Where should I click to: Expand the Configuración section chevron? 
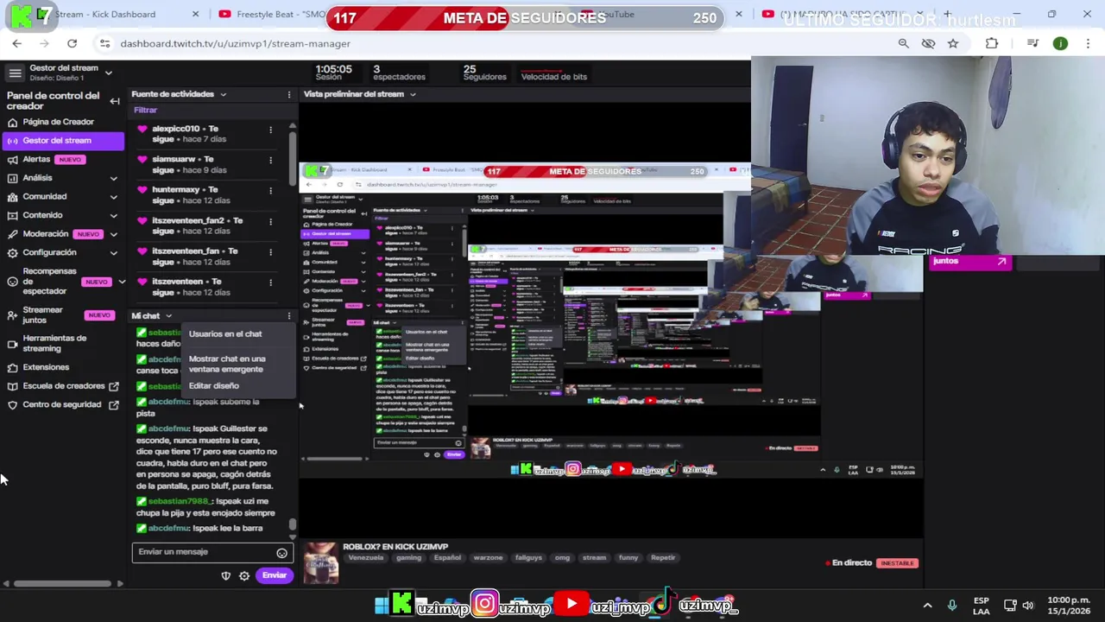tap(113, 252)
